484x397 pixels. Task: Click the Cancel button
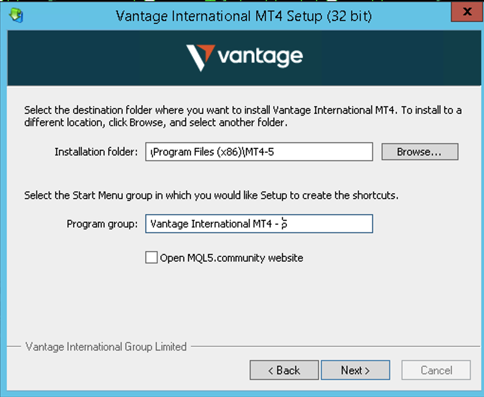tap(436, 370)
